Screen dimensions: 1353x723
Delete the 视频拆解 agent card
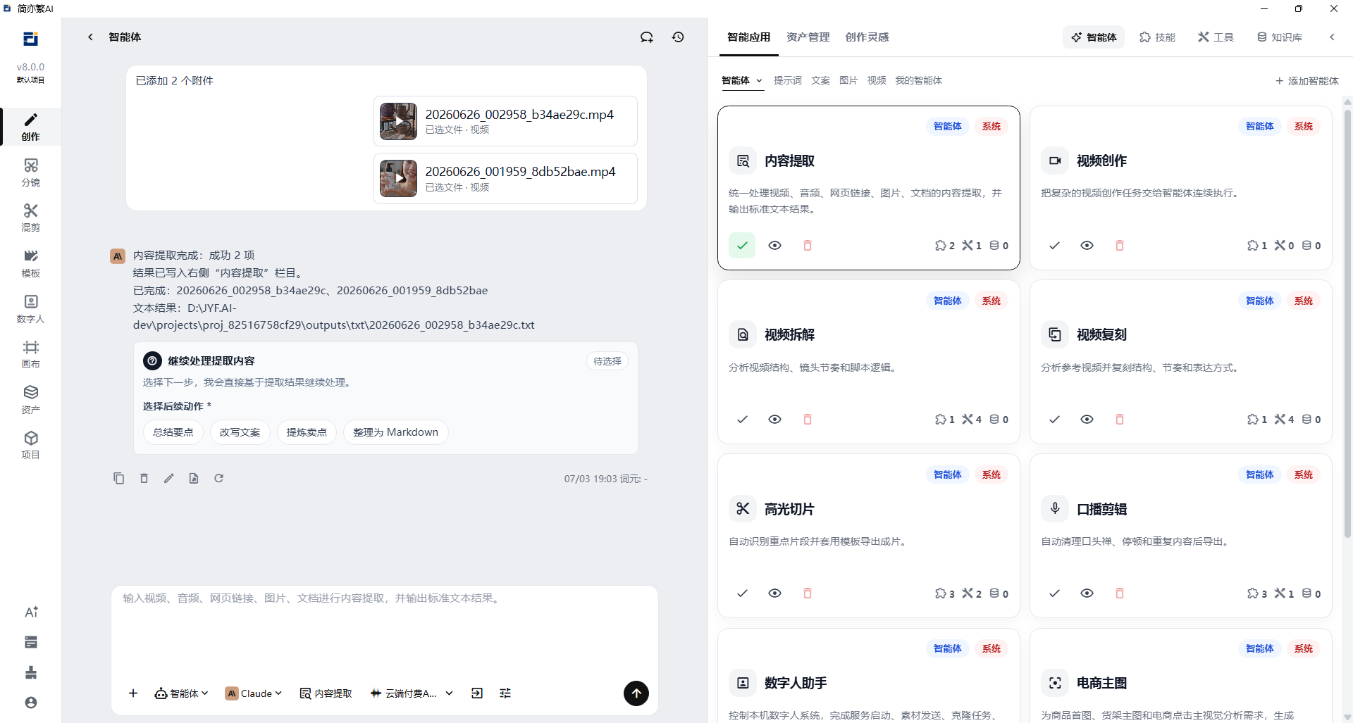pyautogui.click(x=808, y=420)
